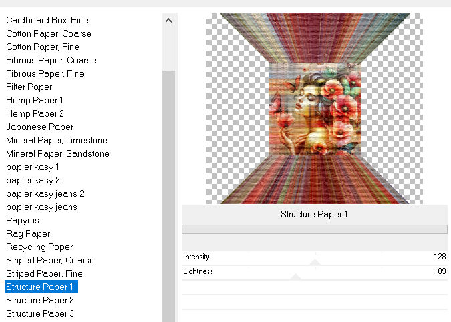Viewport: 451px width, 322px height.
Task: Select Hemp Paper 2
Action: [x=35, y=113]
